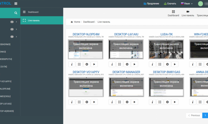Expand the second sidebar group chevron
This screenshot has width=208, height=124.
coord(16,29)
